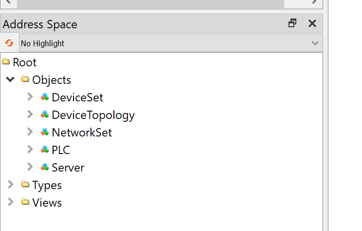The height and width of the screenshot is (231, 362).
Task: Click the Root folder icon
Action: [6, 61]
